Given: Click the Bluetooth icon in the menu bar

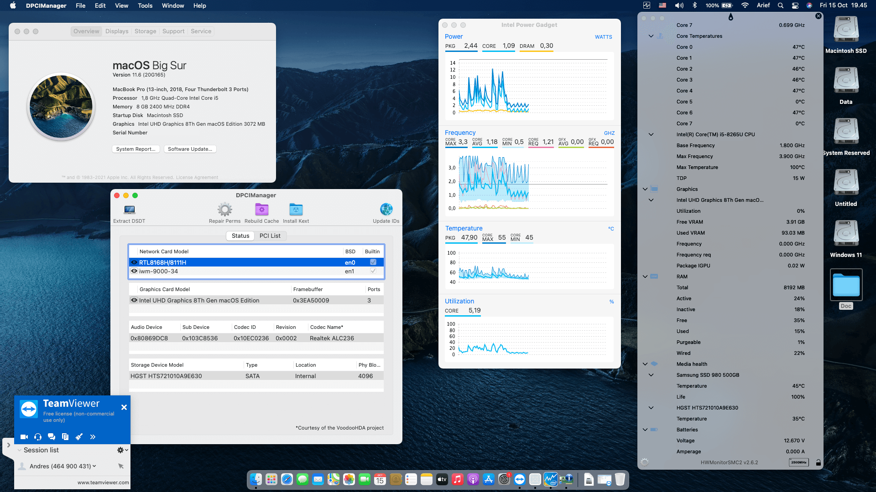Looking at the screenshot, I should (695, 5).
